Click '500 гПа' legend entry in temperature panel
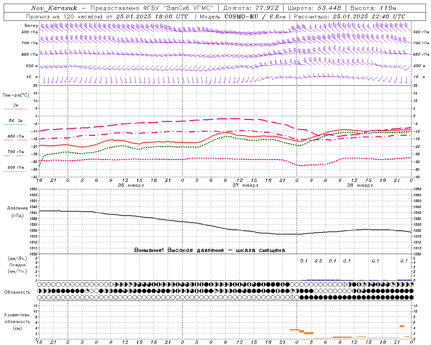The image size is (431, 345). [x=15, y=167]
